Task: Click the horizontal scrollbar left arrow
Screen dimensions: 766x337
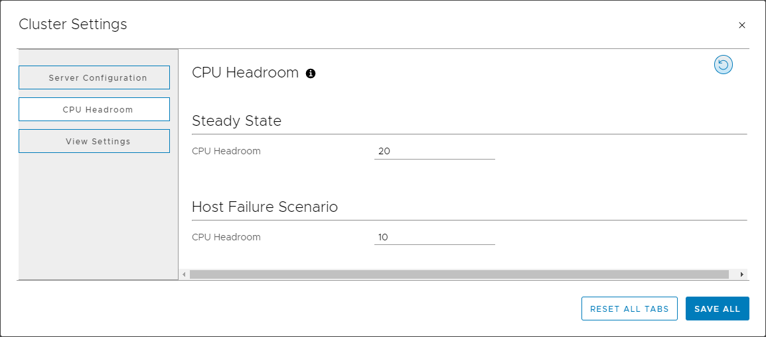Action: [184, 274]
